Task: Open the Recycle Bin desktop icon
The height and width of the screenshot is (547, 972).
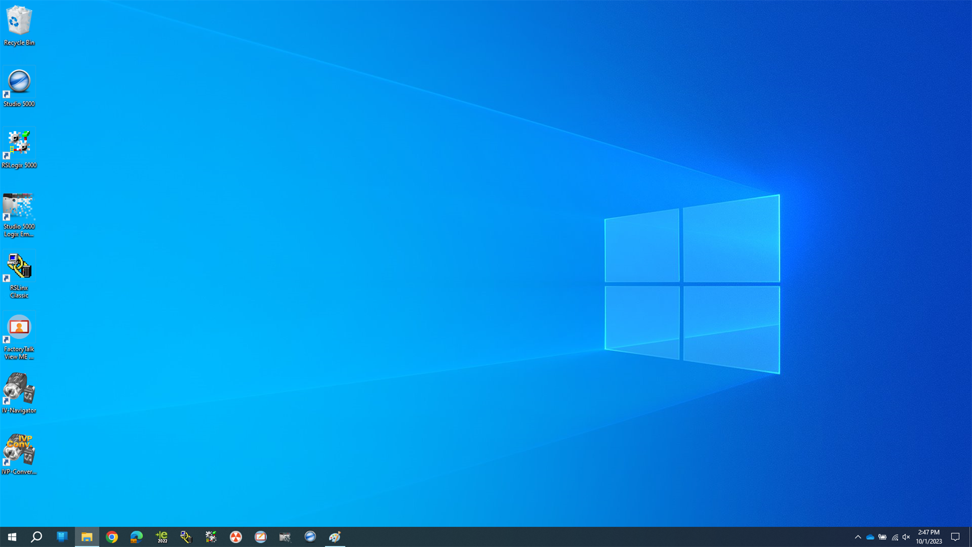Action: pyautogui.click(x=19, y=26)
